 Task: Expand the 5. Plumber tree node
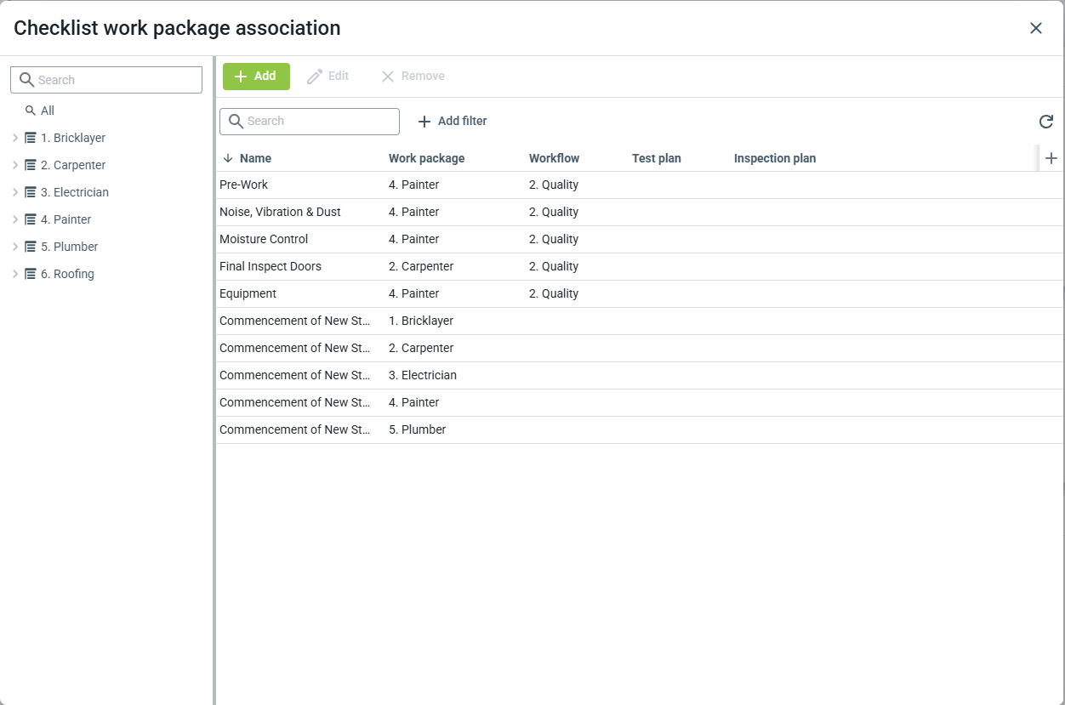(x=15, y=247)
